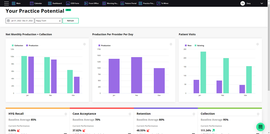The image size is (270, 134).
Task: Expand the Happy Tooth practice dropdown
Action: [48, 21]
